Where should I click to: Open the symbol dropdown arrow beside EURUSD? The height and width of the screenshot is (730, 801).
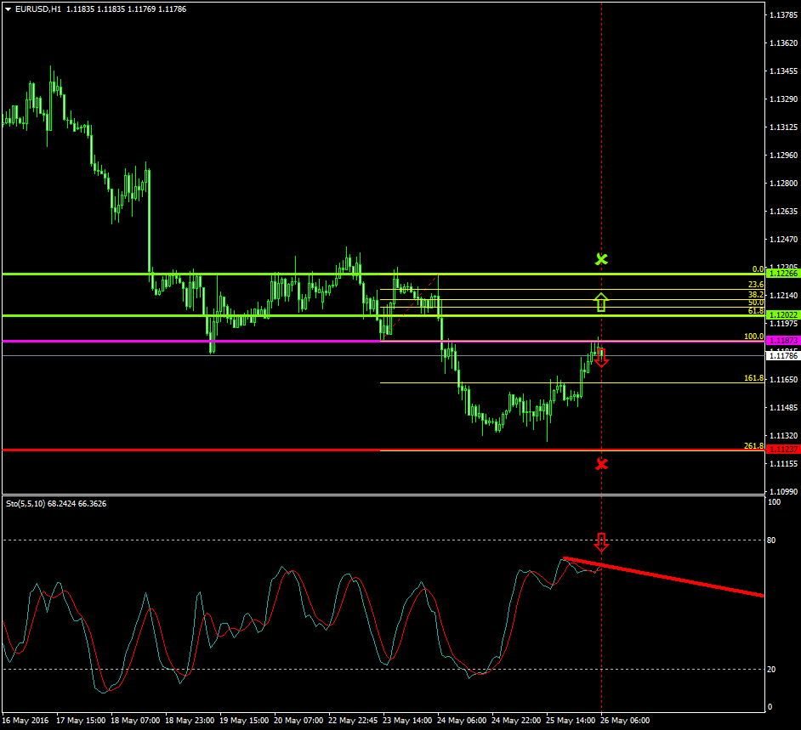click(7, 8)
